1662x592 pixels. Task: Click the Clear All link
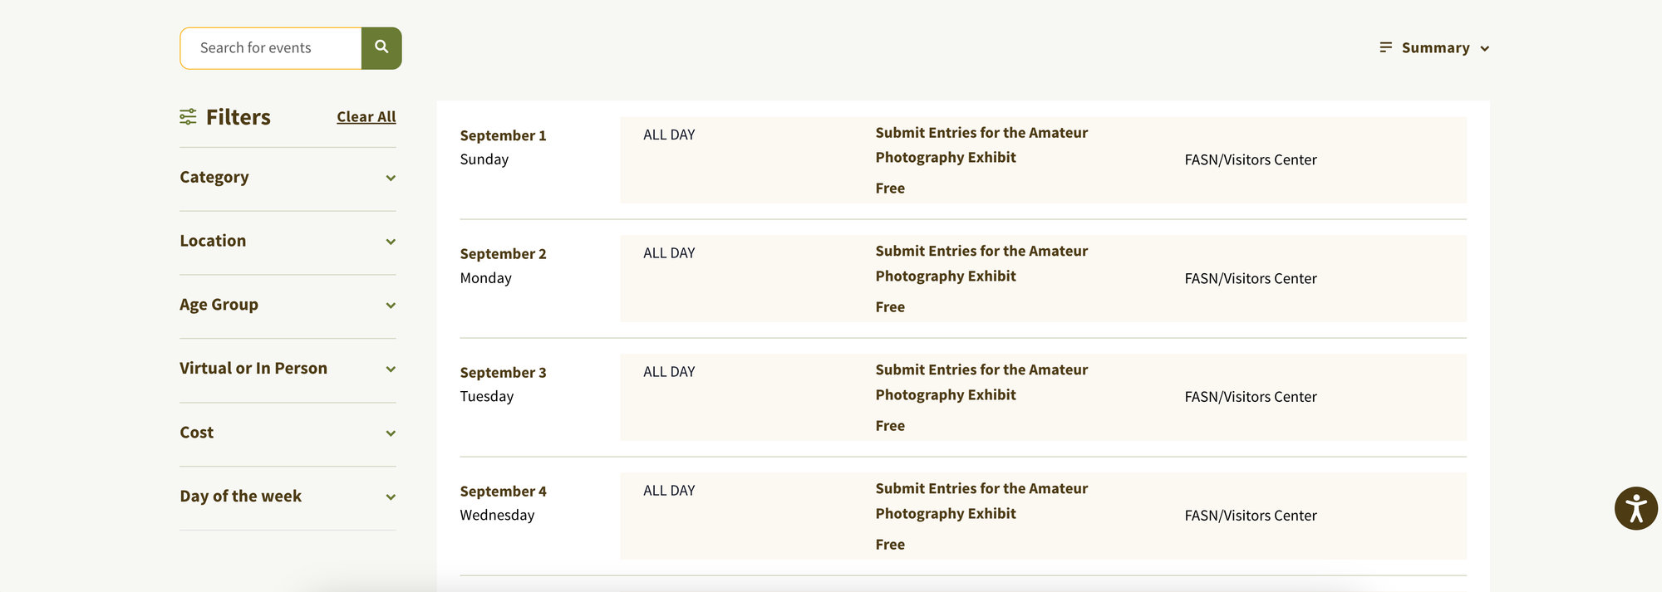[366, 116]
